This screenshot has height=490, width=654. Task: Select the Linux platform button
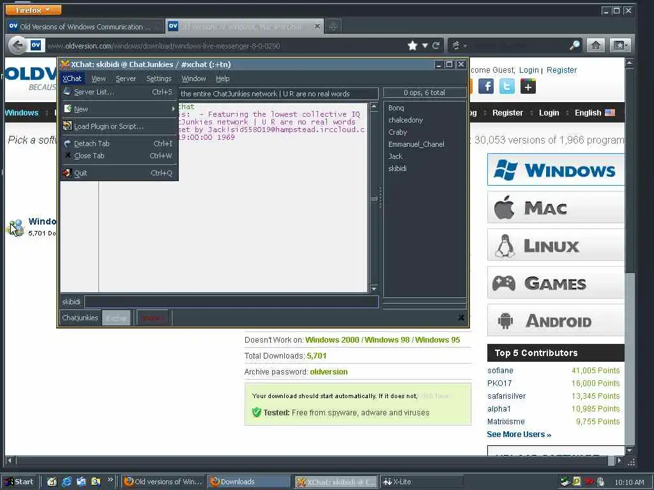556,246
